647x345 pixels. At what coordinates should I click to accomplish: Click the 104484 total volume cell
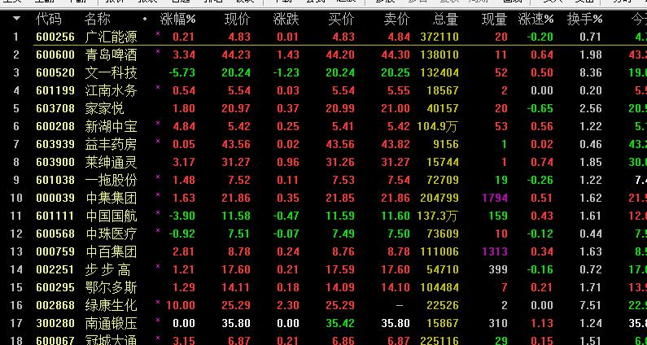point(439,287)
